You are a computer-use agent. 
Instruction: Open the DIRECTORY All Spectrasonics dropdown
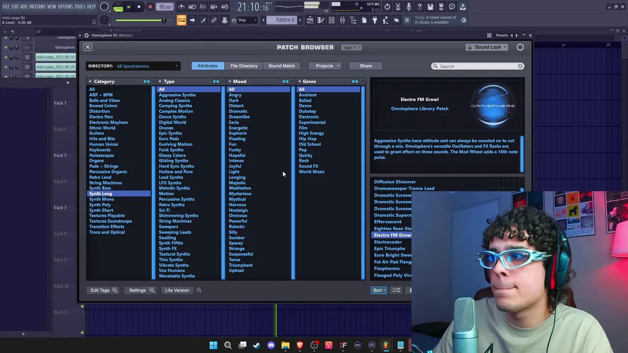(x=133, y=66)
